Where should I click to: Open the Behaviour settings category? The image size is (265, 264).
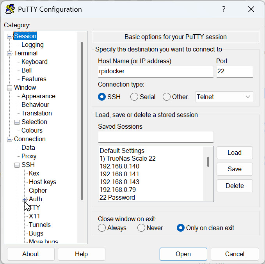36,105
